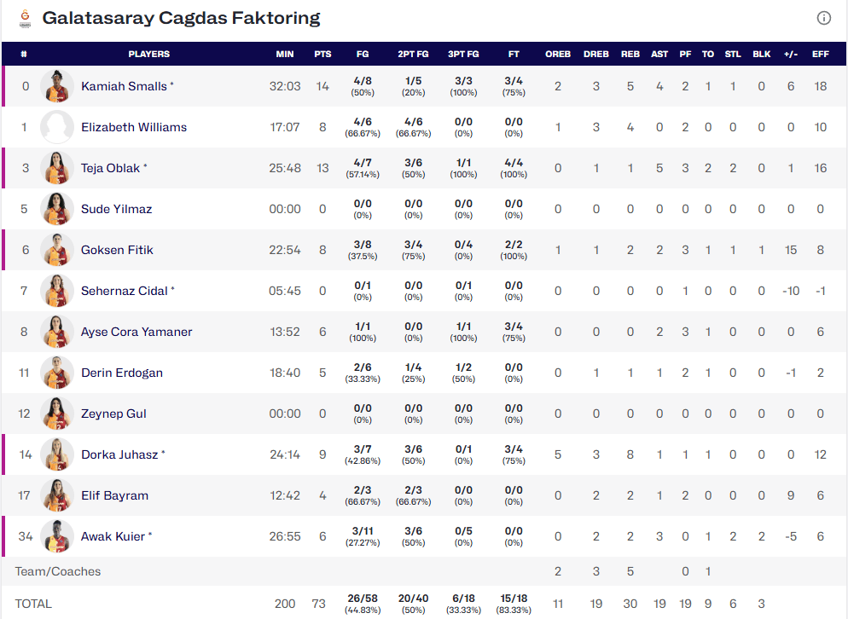848x619 pixels.
Task: Click Derin Erdogan player name
Action: [122, 373]
